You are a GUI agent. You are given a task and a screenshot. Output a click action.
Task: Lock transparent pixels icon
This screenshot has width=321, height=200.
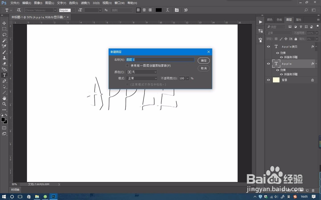click(276, 39)
